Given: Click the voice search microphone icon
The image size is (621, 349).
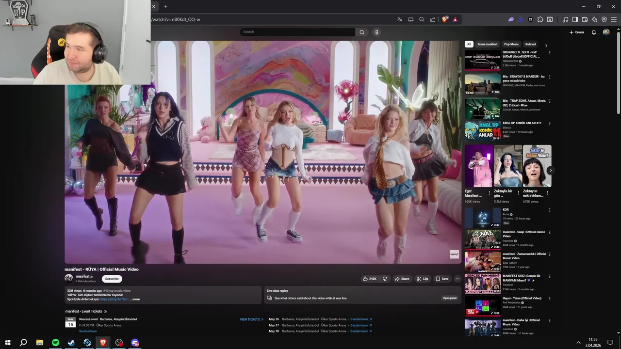Looking at the screenshot, I should click(x=376, y=32).
